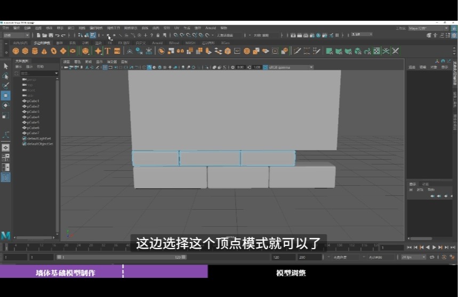Switch to the XGen shelf tab
This screenshot has height=297, width=458.
[226, 43]
